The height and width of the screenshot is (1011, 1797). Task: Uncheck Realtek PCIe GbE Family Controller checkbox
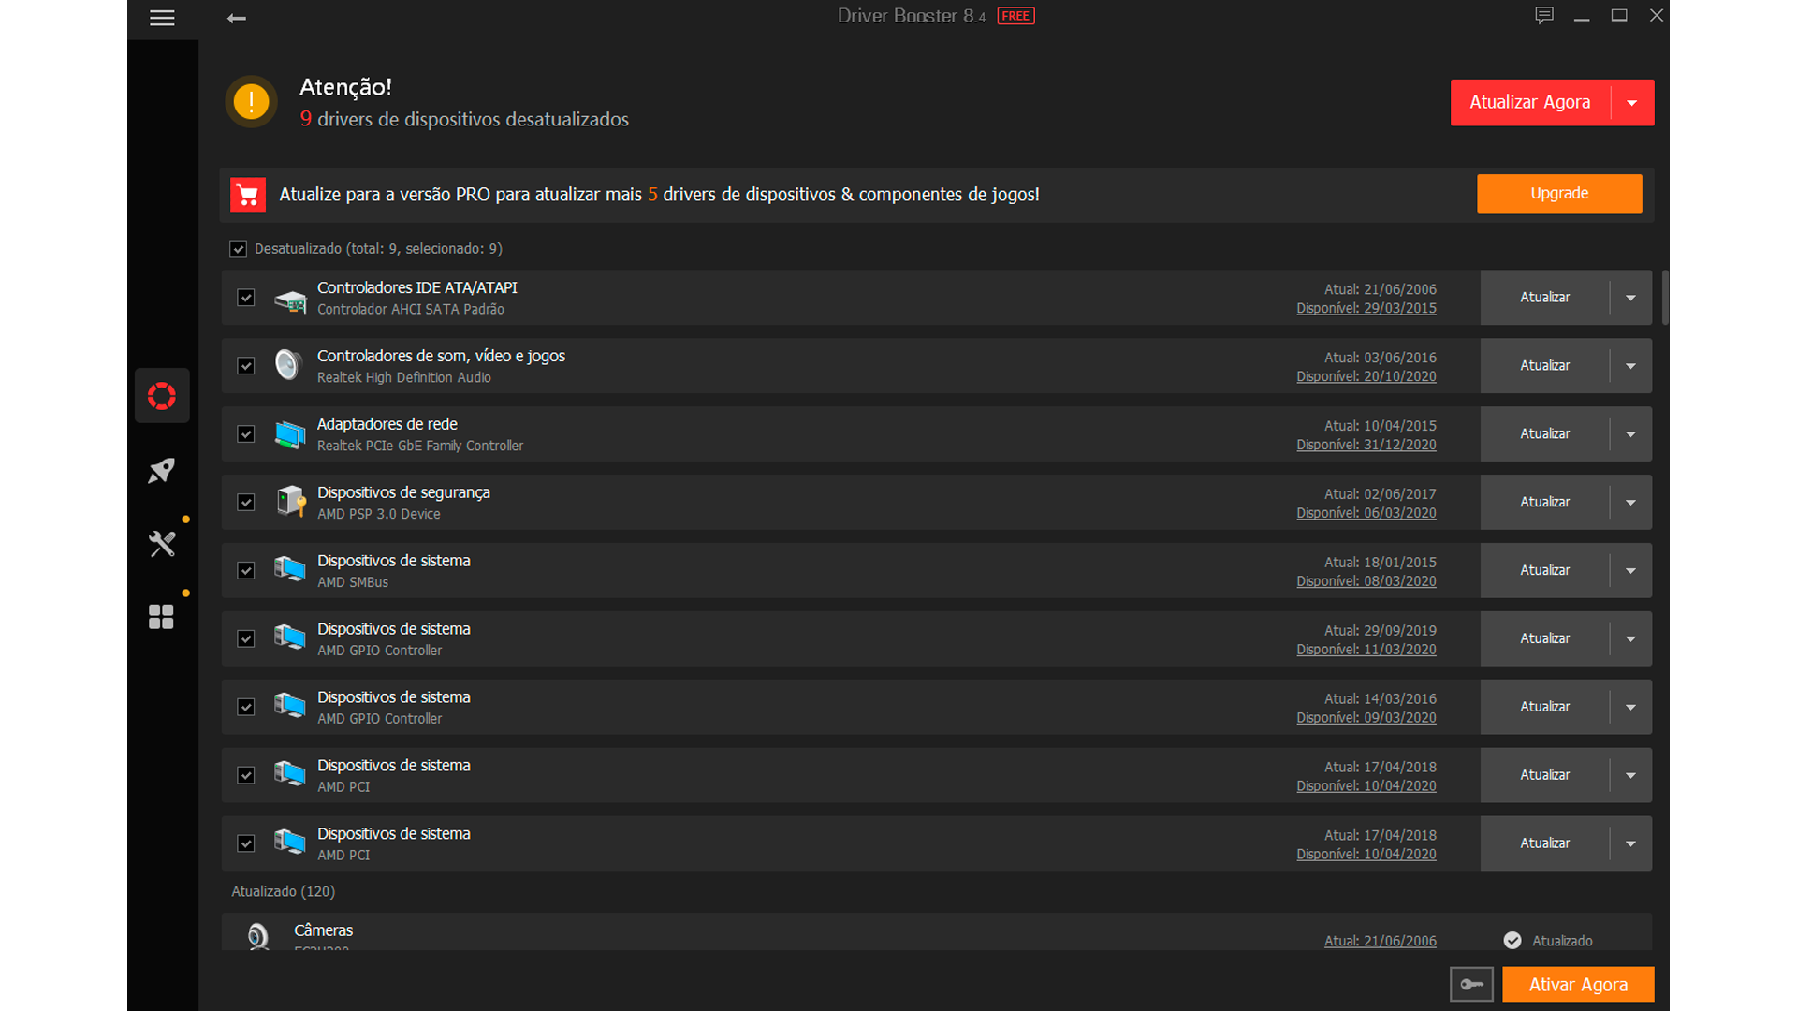(x=246, y=434)
